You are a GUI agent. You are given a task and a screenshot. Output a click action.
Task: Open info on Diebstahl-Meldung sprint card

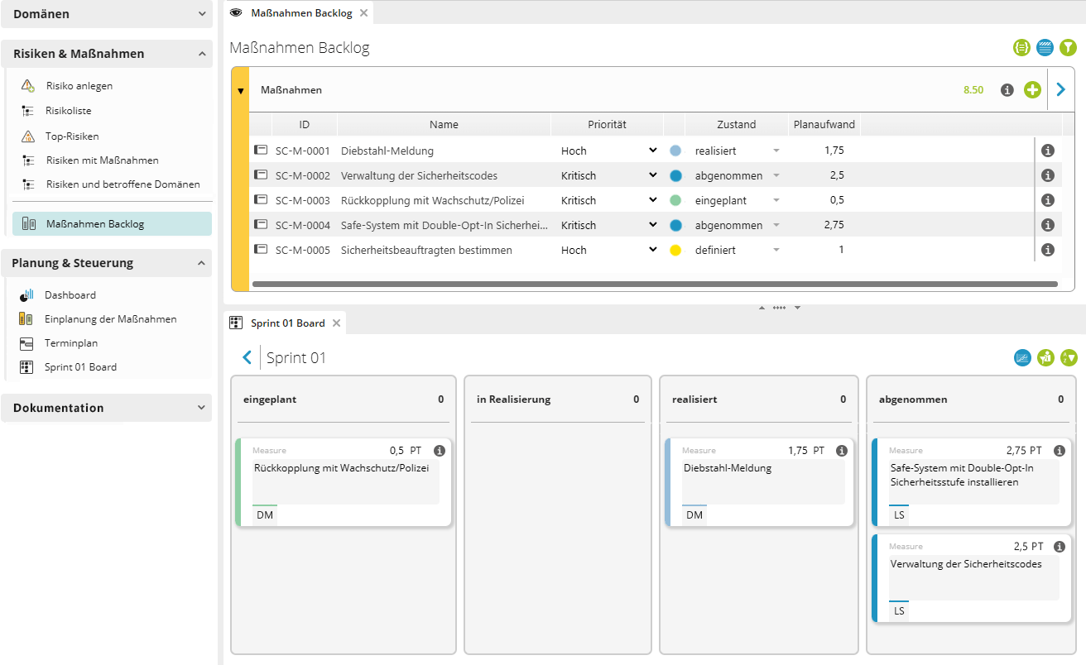842,451
